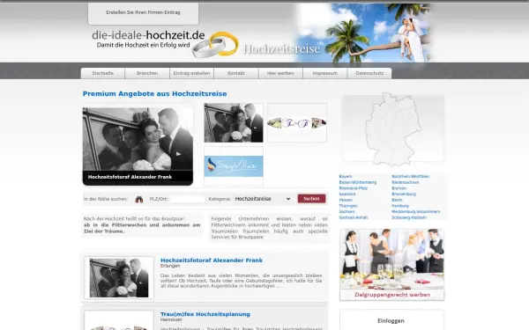Image resolution: width=529 pixels, height=330 pixels.
Task: Click the Brandenburg region link
Action: (x=404, y=194)
